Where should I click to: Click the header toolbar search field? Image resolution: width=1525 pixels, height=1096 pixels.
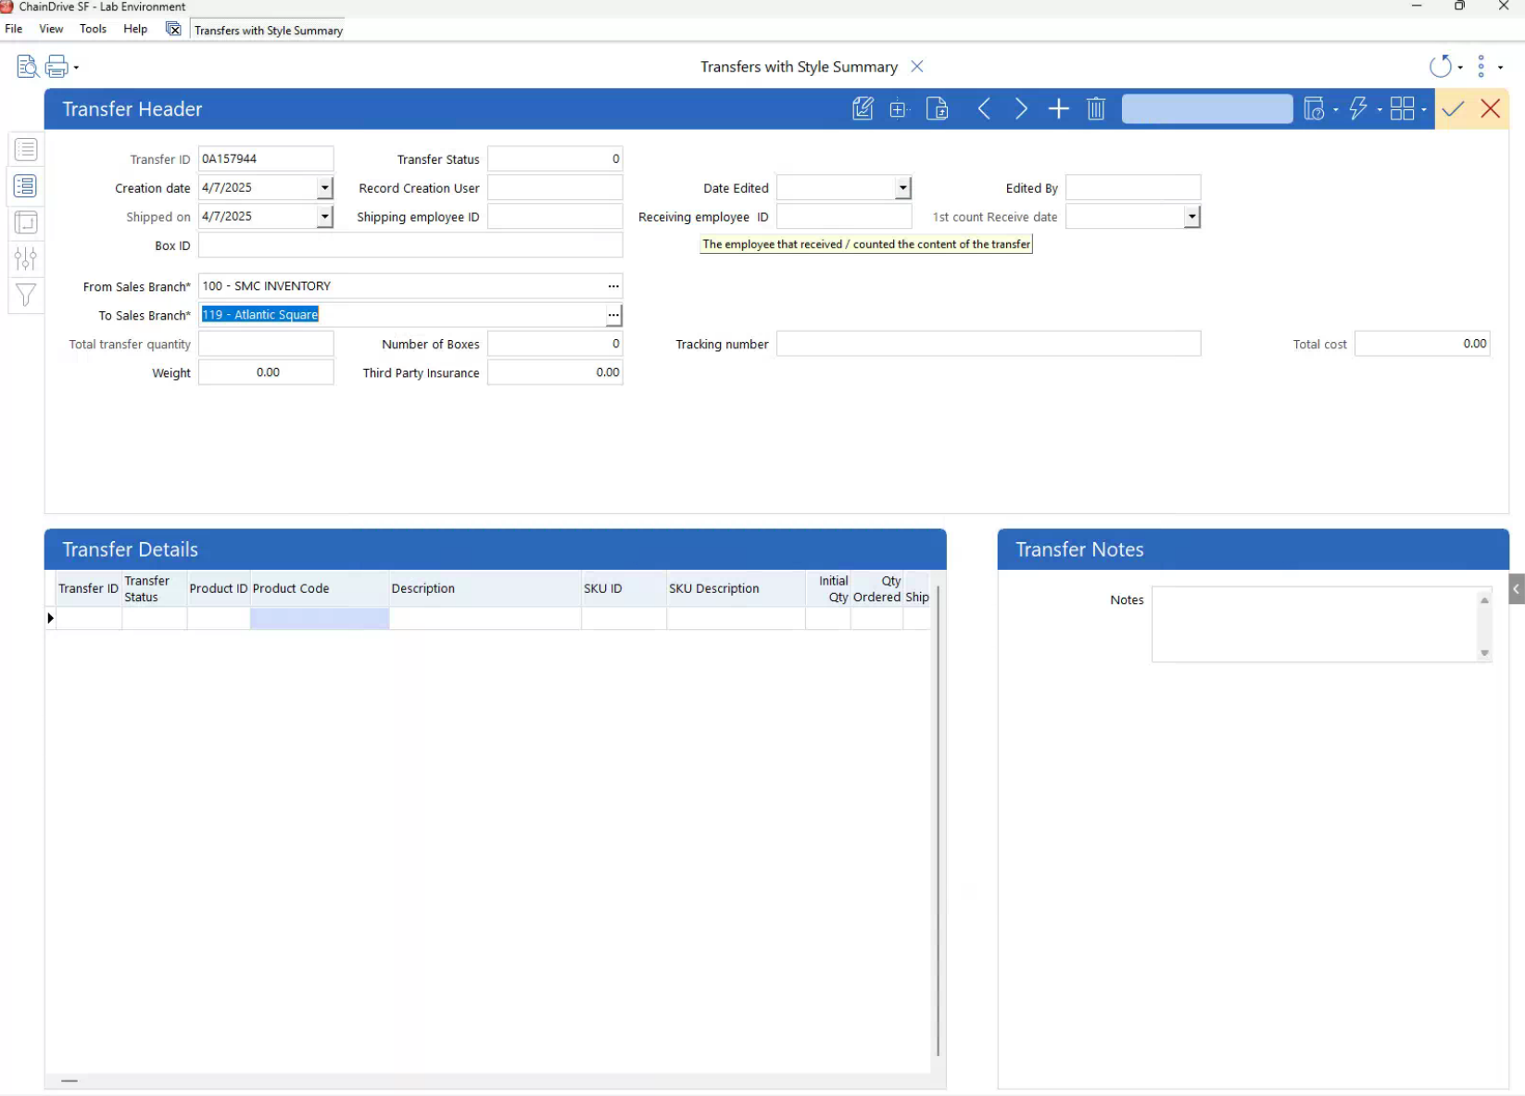click(x=1207, y=109)
